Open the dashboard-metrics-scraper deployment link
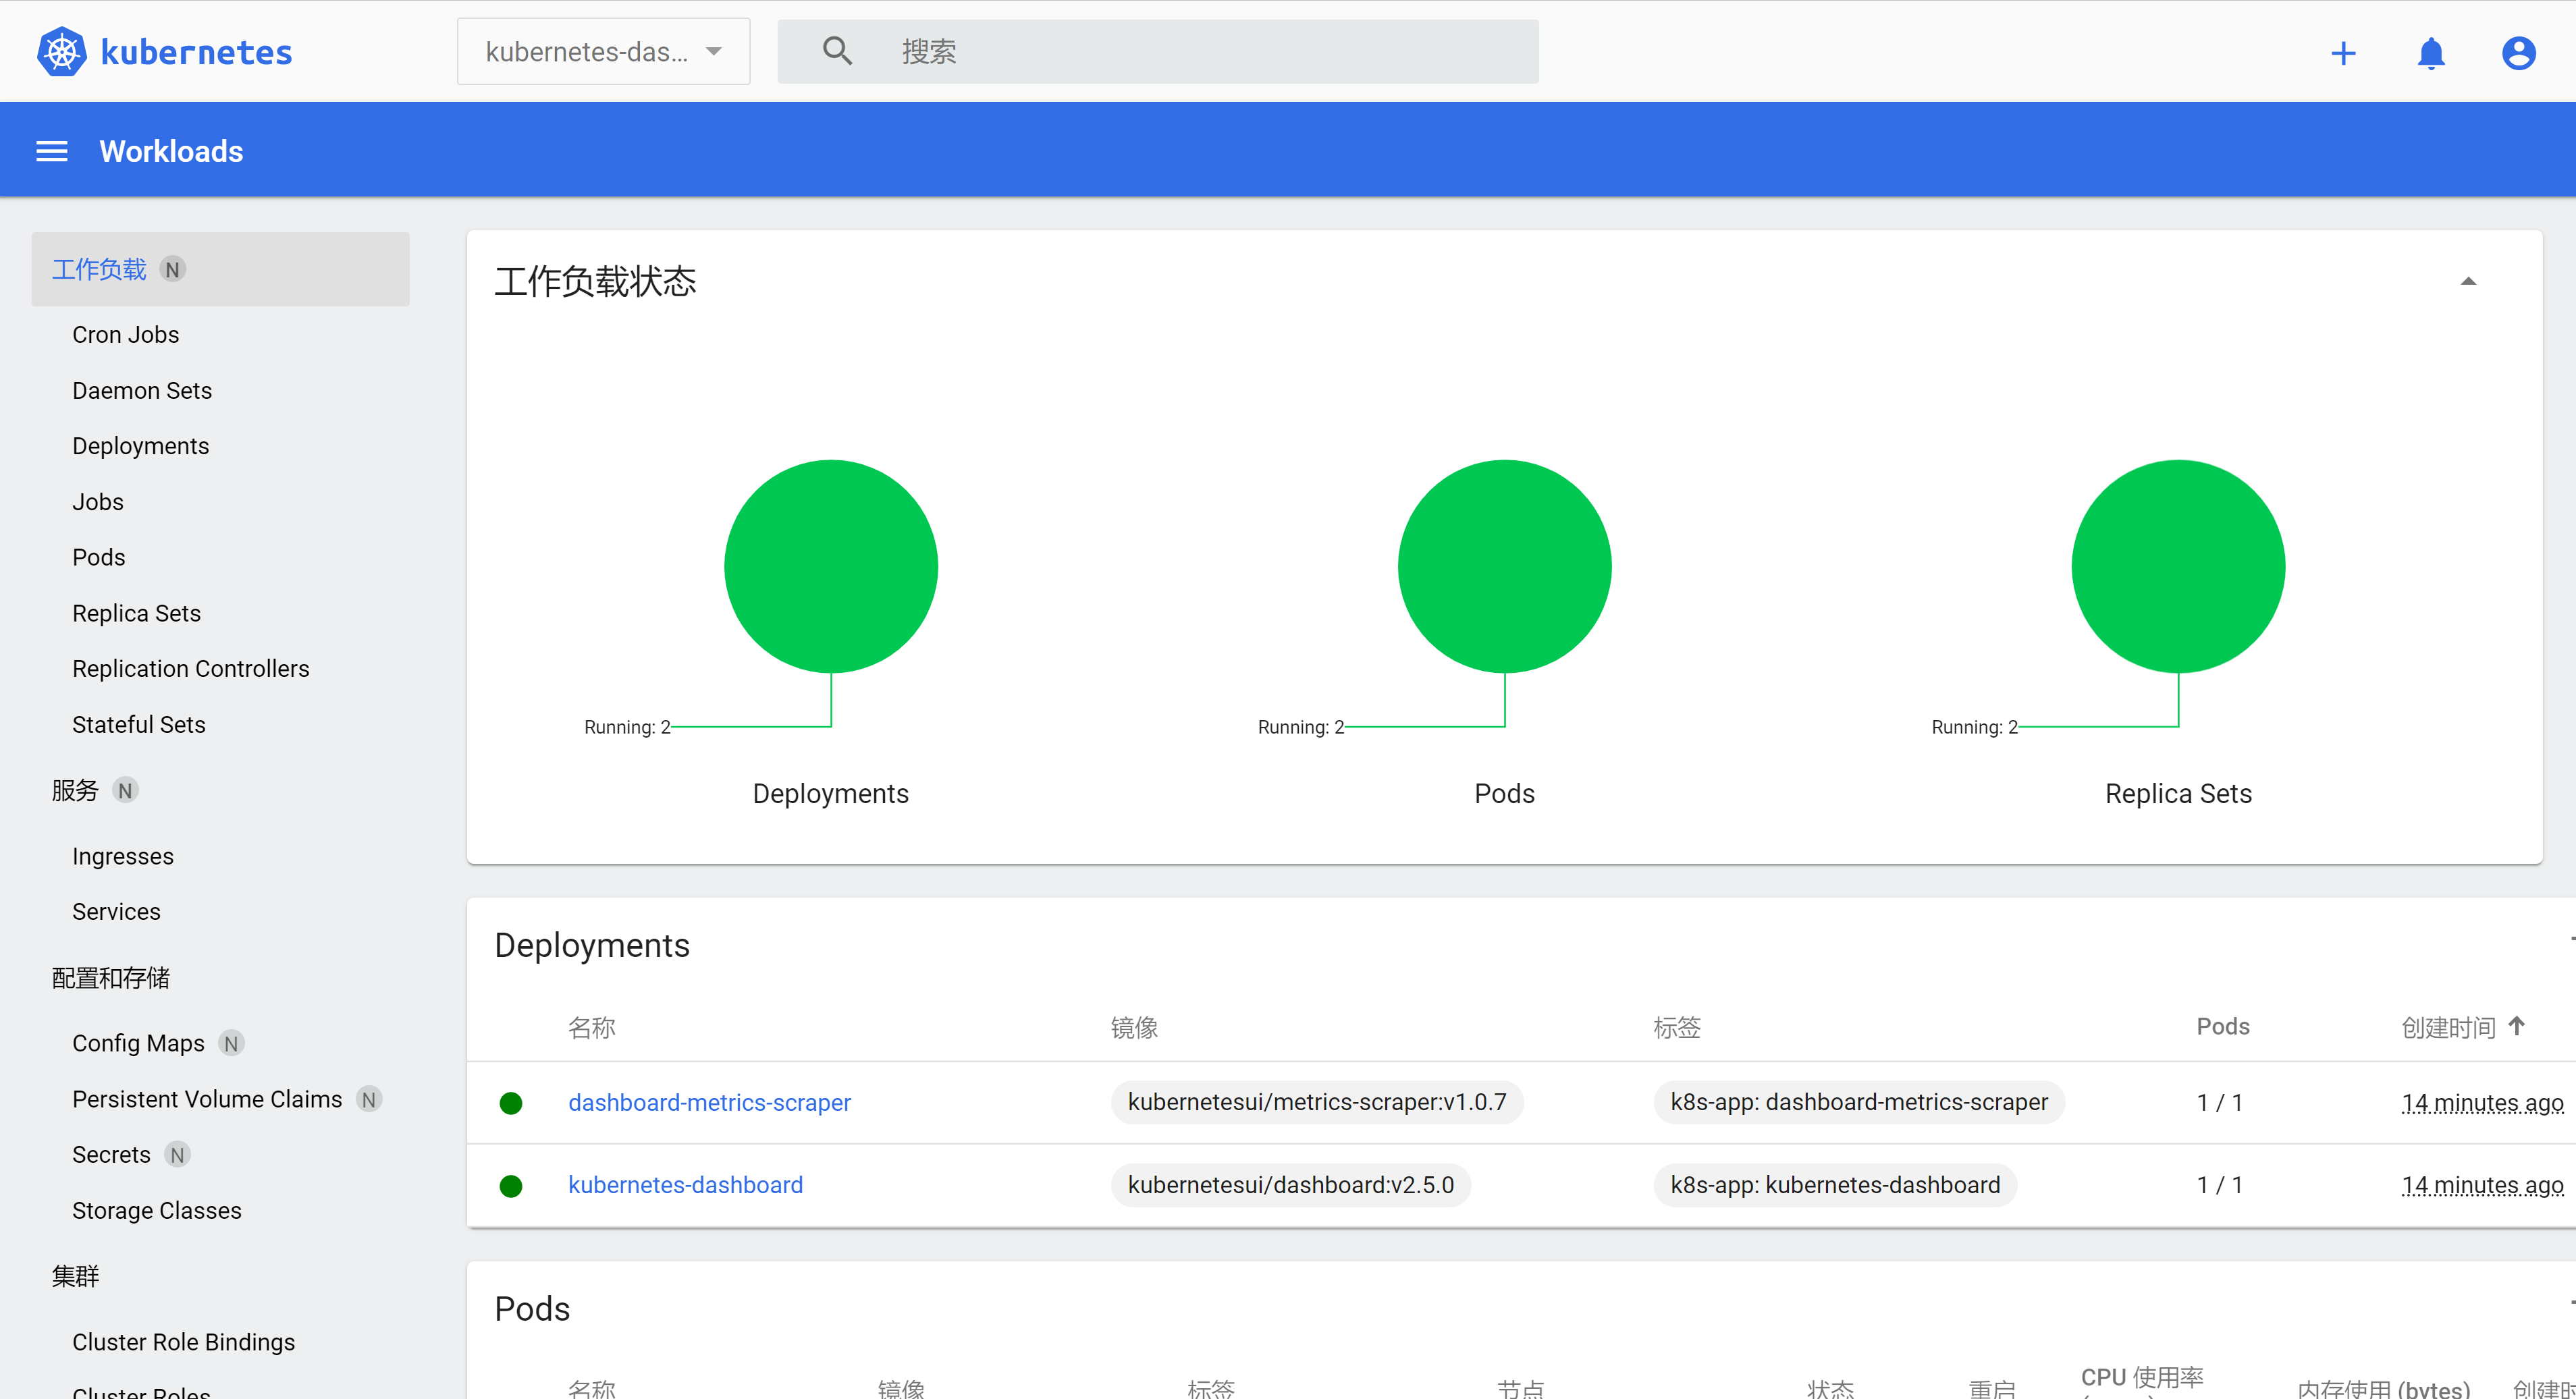Screen dimensions: 2576x1399 pyautogui.click(x=709, y=1102)
